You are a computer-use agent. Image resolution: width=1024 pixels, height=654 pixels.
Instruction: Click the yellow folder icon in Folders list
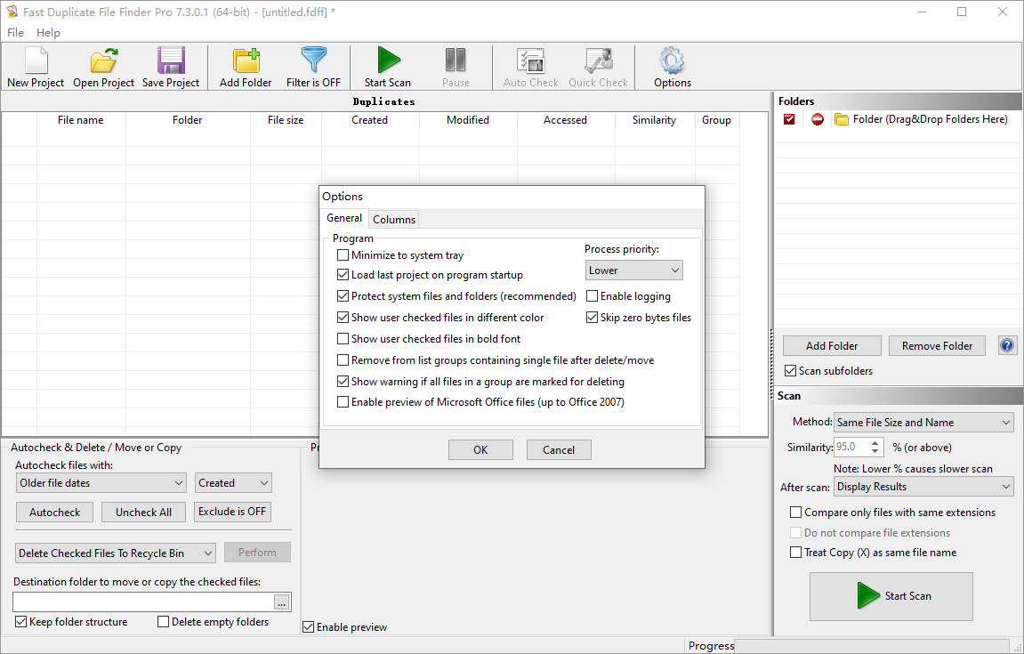point(841,119)
